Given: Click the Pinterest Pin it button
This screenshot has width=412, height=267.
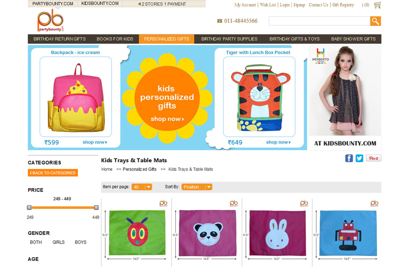Looking at the screenshot, I should coord(373,158).
